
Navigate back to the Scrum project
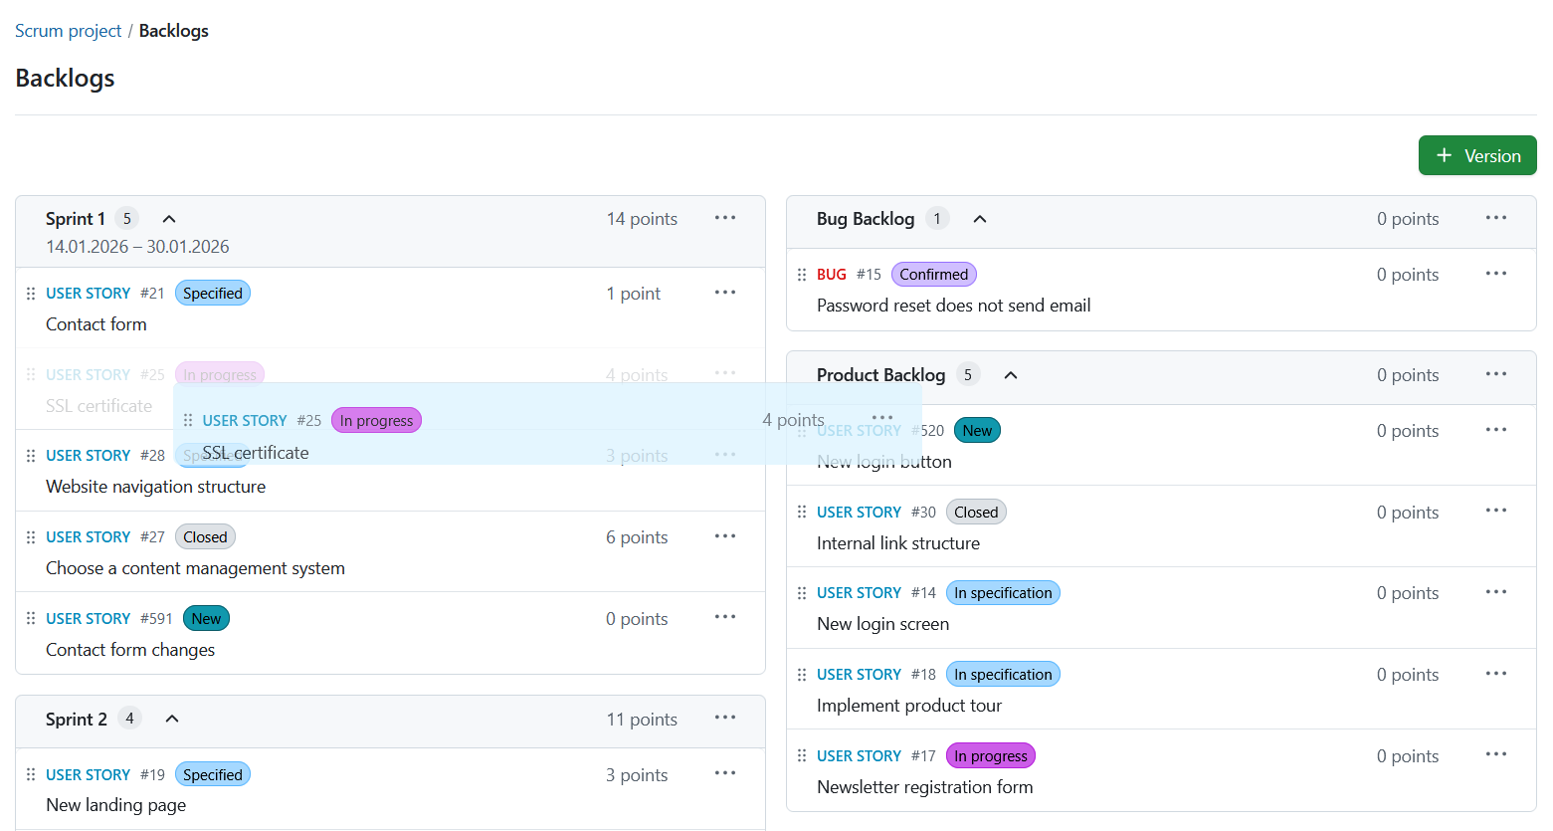(x=68, y=30)
